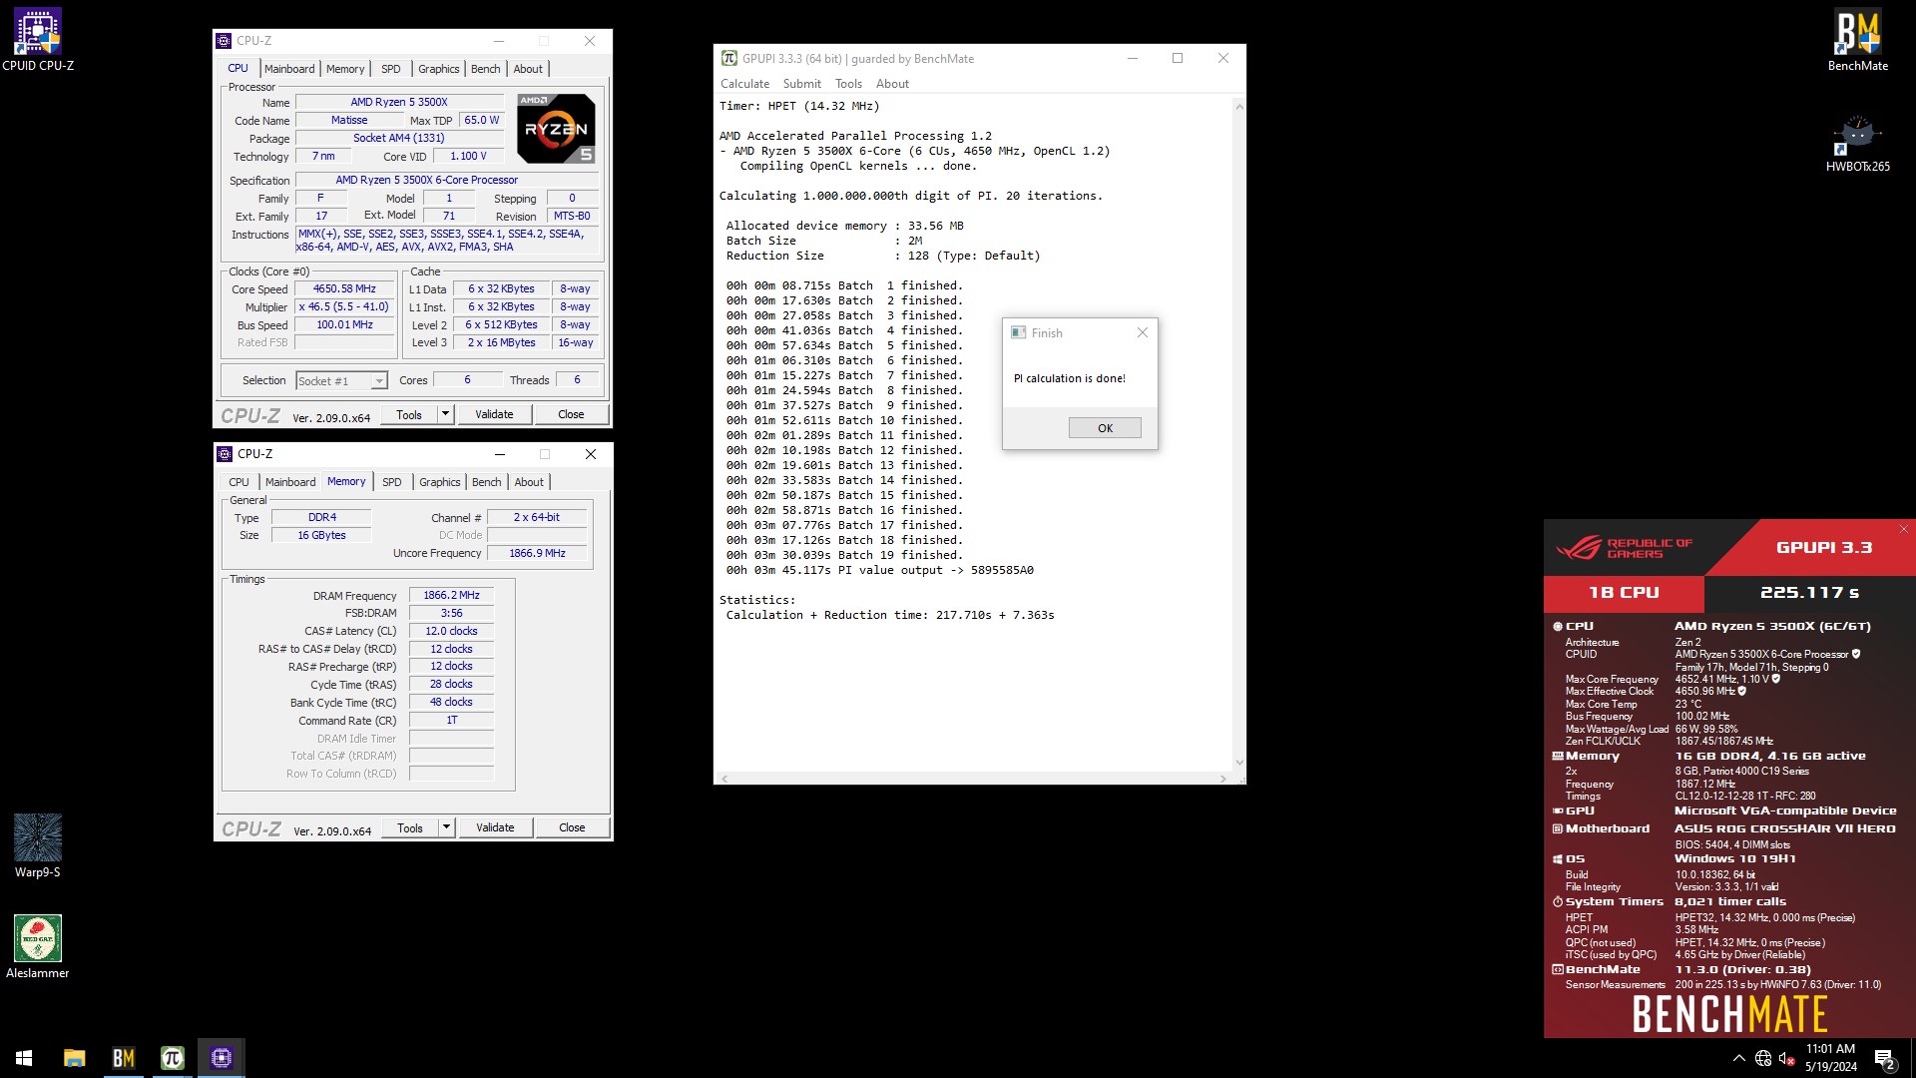Image resolution: width=1916 pixels, height=1078 pixels.
Task: Switch to BenchMate in the taskbar
Action: 124,1057
